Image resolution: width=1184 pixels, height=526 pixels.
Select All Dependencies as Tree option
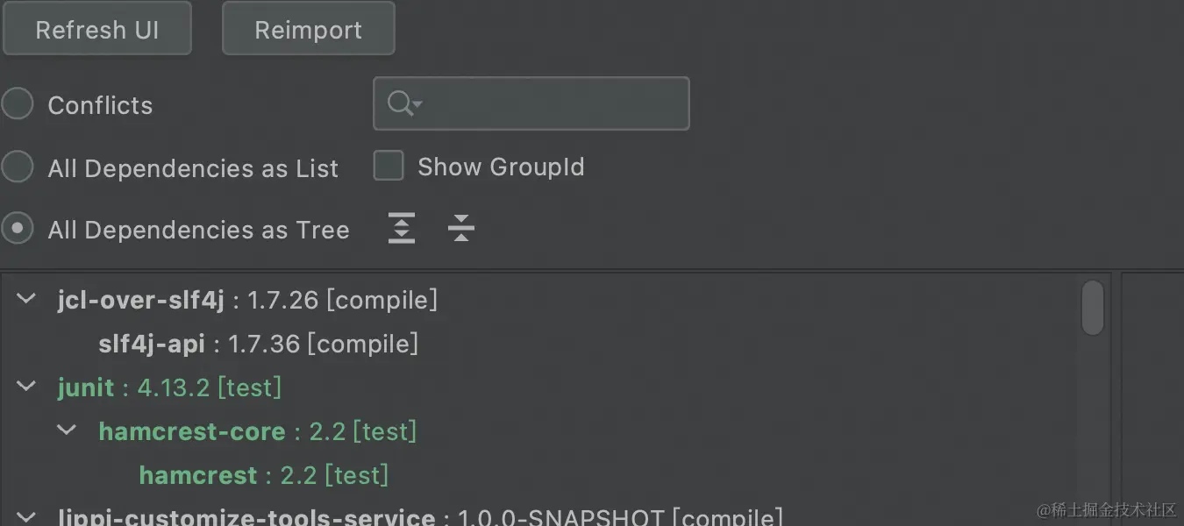pos(18,229)
